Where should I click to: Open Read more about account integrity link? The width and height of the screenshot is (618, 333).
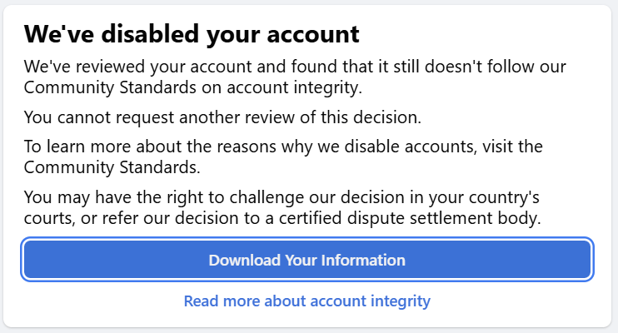307,301
